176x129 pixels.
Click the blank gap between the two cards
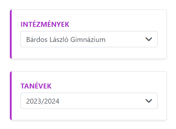click(x=88, y=65)
